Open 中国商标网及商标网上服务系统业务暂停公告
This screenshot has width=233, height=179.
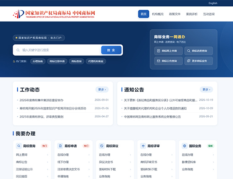click(x=152, y=117)
